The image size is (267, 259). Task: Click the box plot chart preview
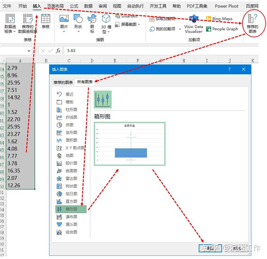130,144
